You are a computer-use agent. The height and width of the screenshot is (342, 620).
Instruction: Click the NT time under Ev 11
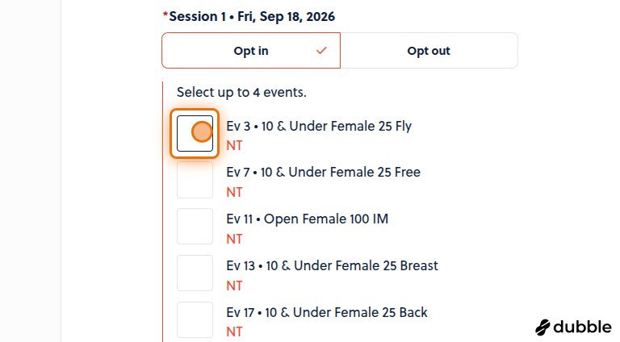pos(234,239)
